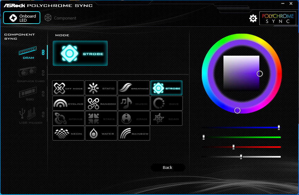Select the Breathing lighting mode

click(134, 88)
